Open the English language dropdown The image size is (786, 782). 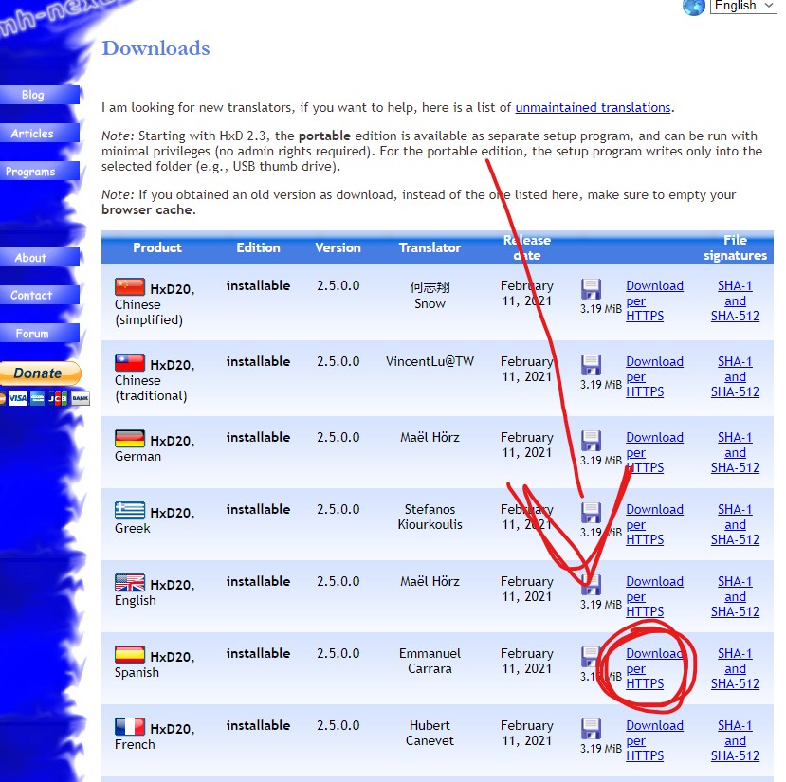point(743,6)
